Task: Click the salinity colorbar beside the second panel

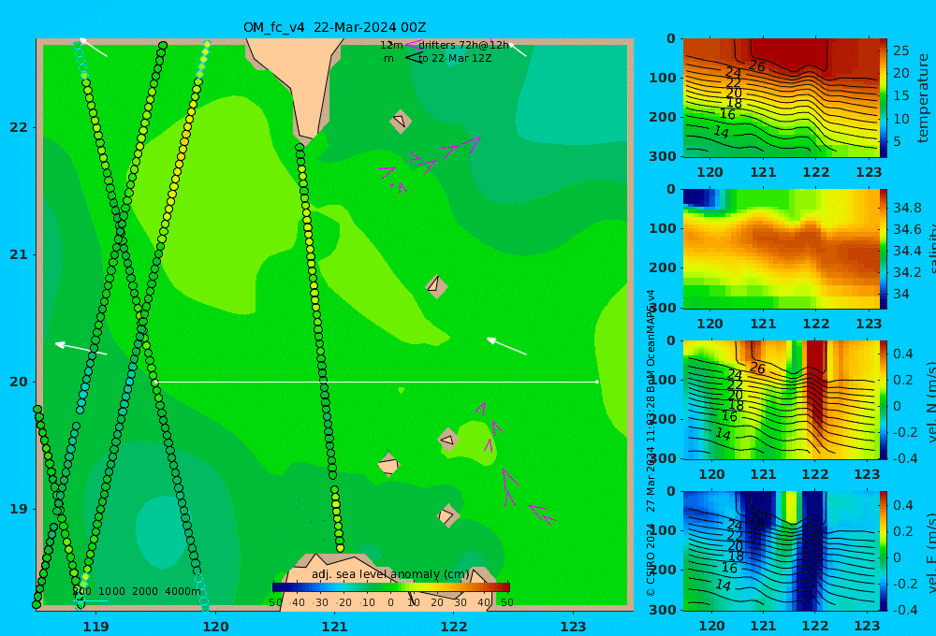Action: 884,249
